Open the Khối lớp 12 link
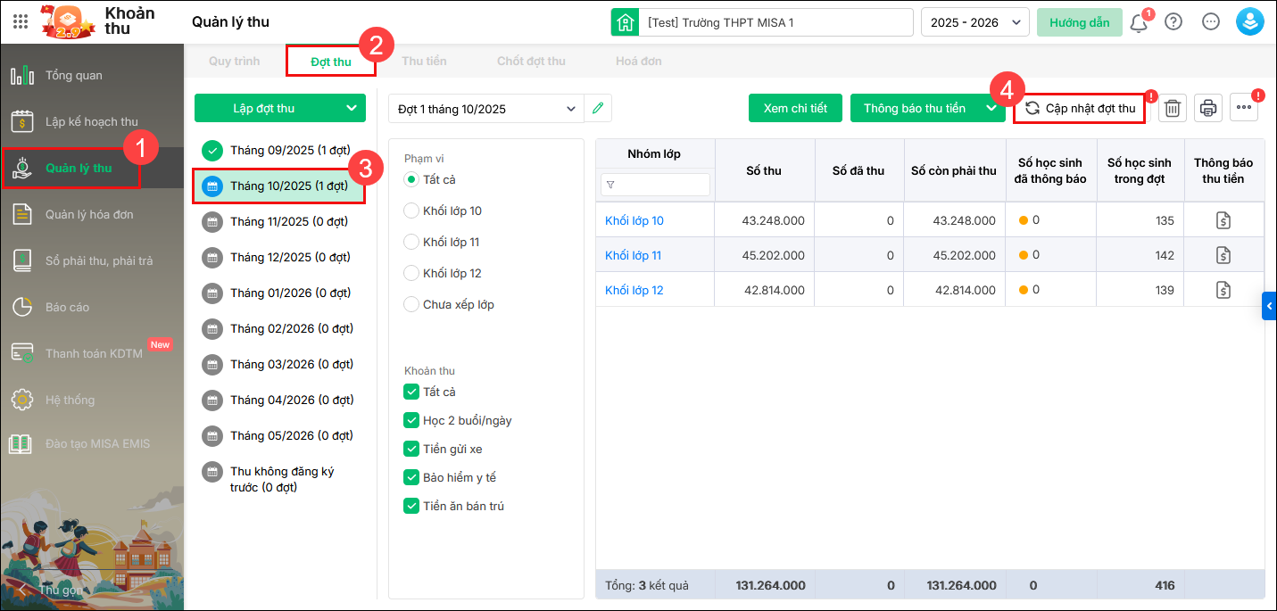The image size is (1277, 611). point(634,290)
